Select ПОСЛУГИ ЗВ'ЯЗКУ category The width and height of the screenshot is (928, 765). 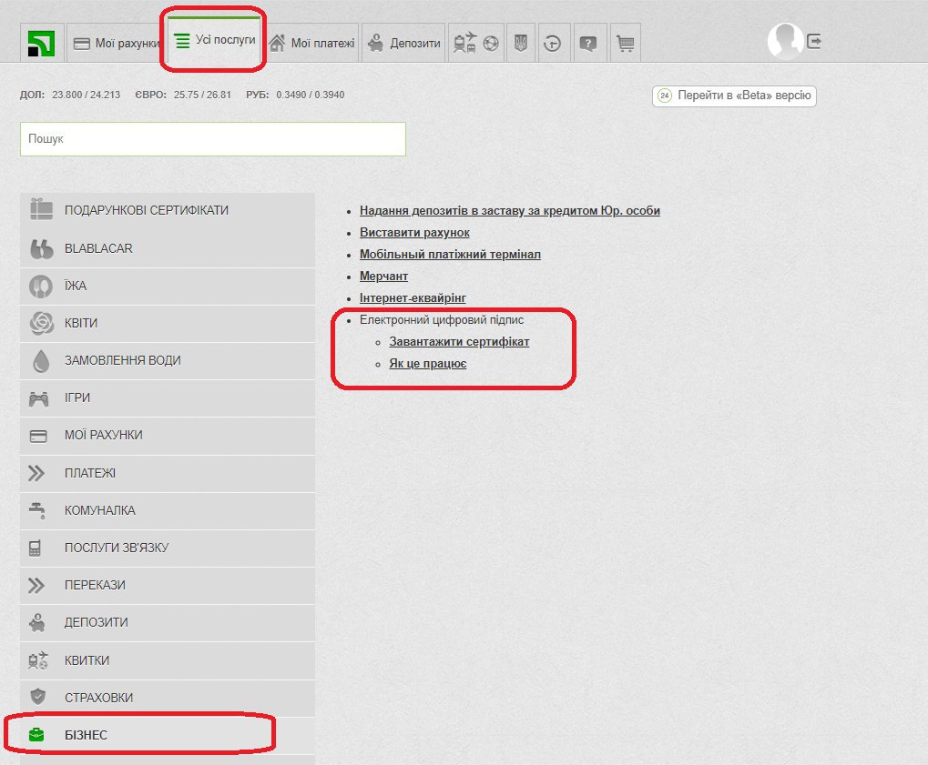coord(168,548)
